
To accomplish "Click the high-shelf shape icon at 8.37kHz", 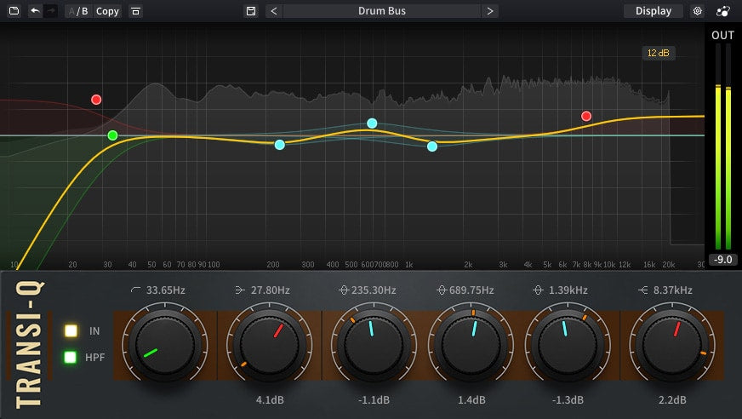I will [643, 290].
